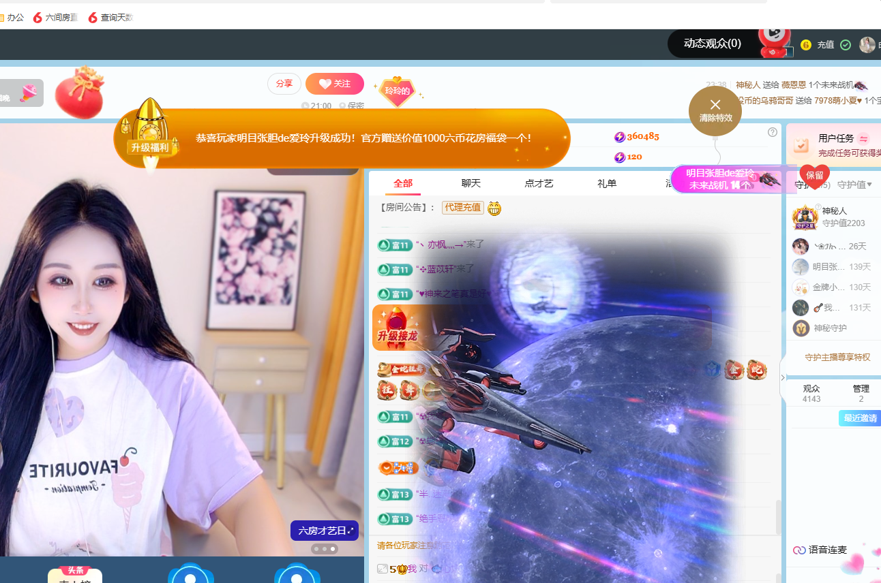Click the red lucky bag icon
881x583 pixels.
coord(79,93)
